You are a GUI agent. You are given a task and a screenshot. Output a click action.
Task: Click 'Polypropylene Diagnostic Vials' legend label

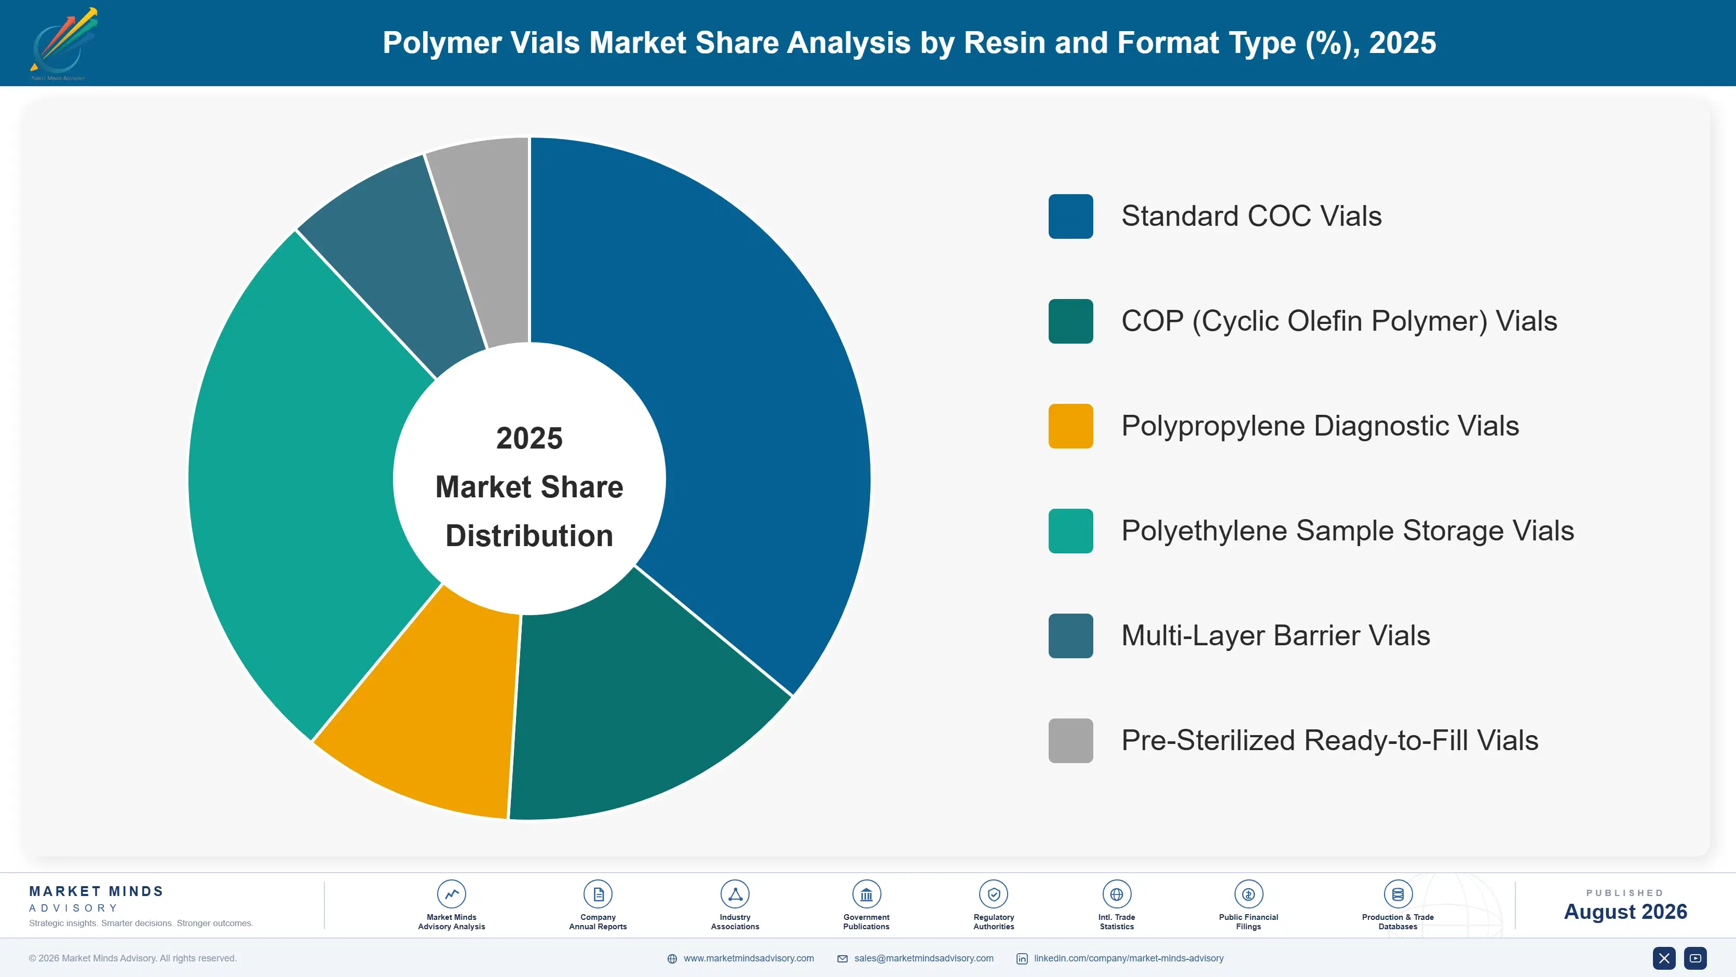pos(1320,427)
